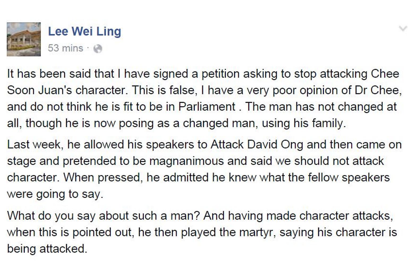Image resolution: width=408 pixels, height=272 pixels.
Task: Click the words "were going to say"
Action: click(54, 194)
